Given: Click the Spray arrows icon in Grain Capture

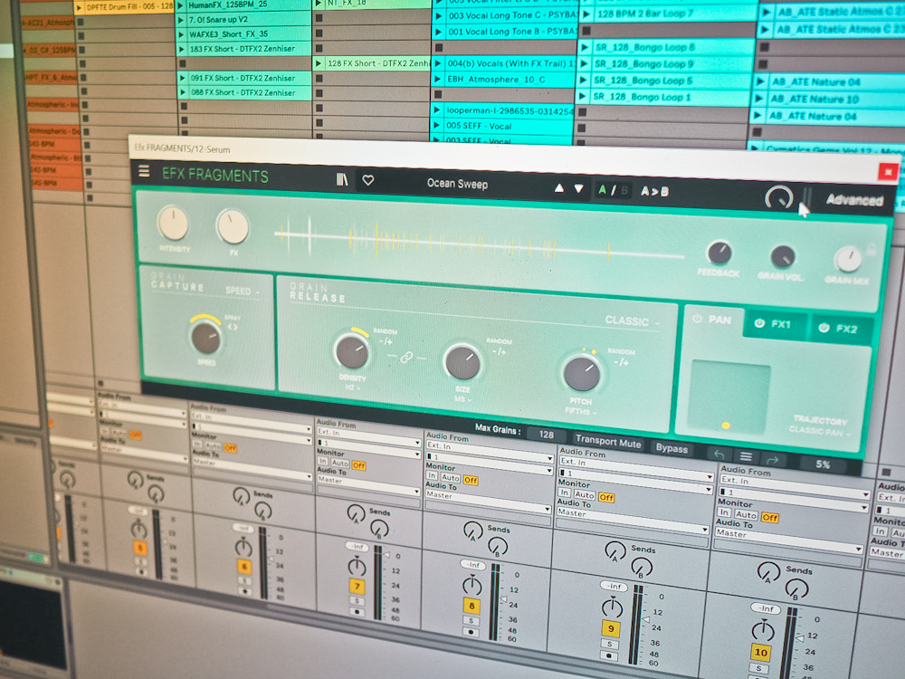Looking at the screenshot, I should tap(232, 327).
